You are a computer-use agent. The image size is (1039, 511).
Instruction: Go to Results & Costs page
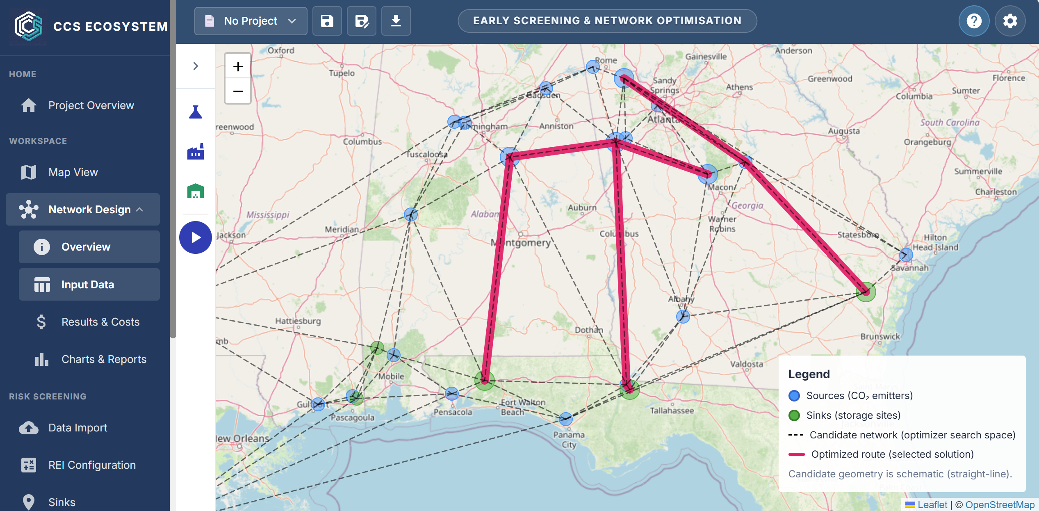(x=100, y=322)
